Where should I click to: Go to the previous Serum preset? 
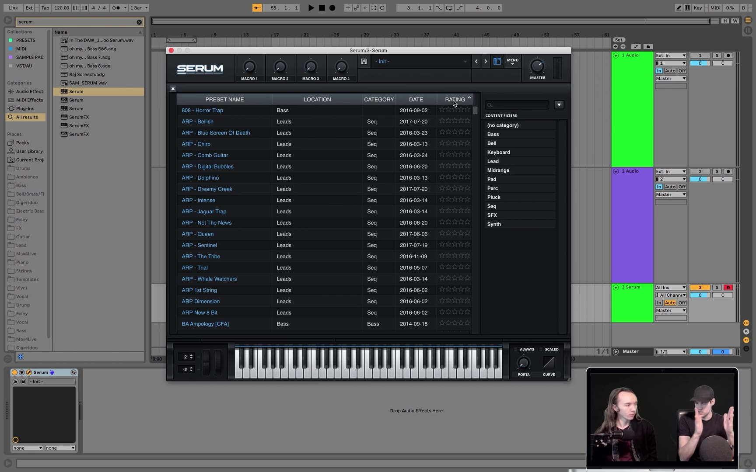click(x=476, y=62)
